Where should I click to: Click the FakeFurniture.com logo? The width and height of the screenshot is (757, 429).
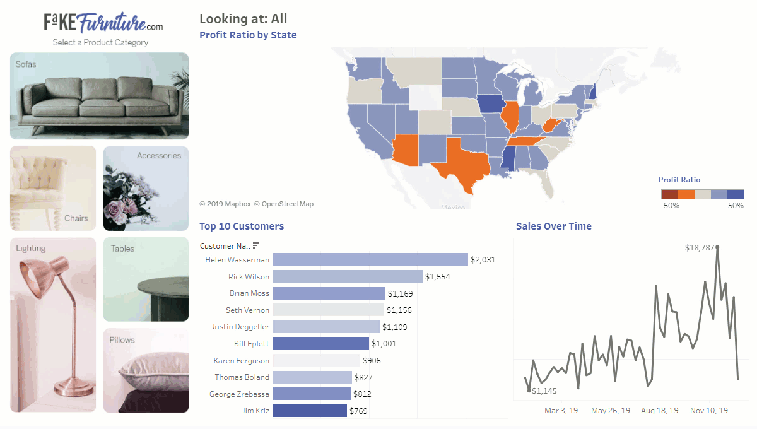pyautogui.click(x=103, y=23)
